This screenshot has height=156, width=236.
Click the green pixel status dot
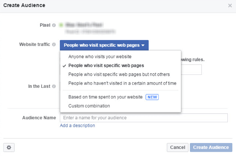pos(61,25)
